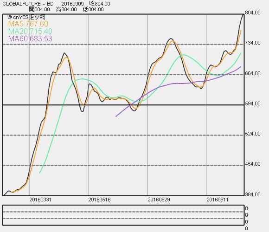Viewport: 269px width, 232px height.
Task: Click the 734.00 price axis label
Action: (253, 43)
